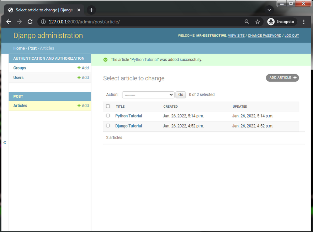The height and width of the screenshot is (232, 313).
Task: Go back to the previous page
Action: coord(9,22)
